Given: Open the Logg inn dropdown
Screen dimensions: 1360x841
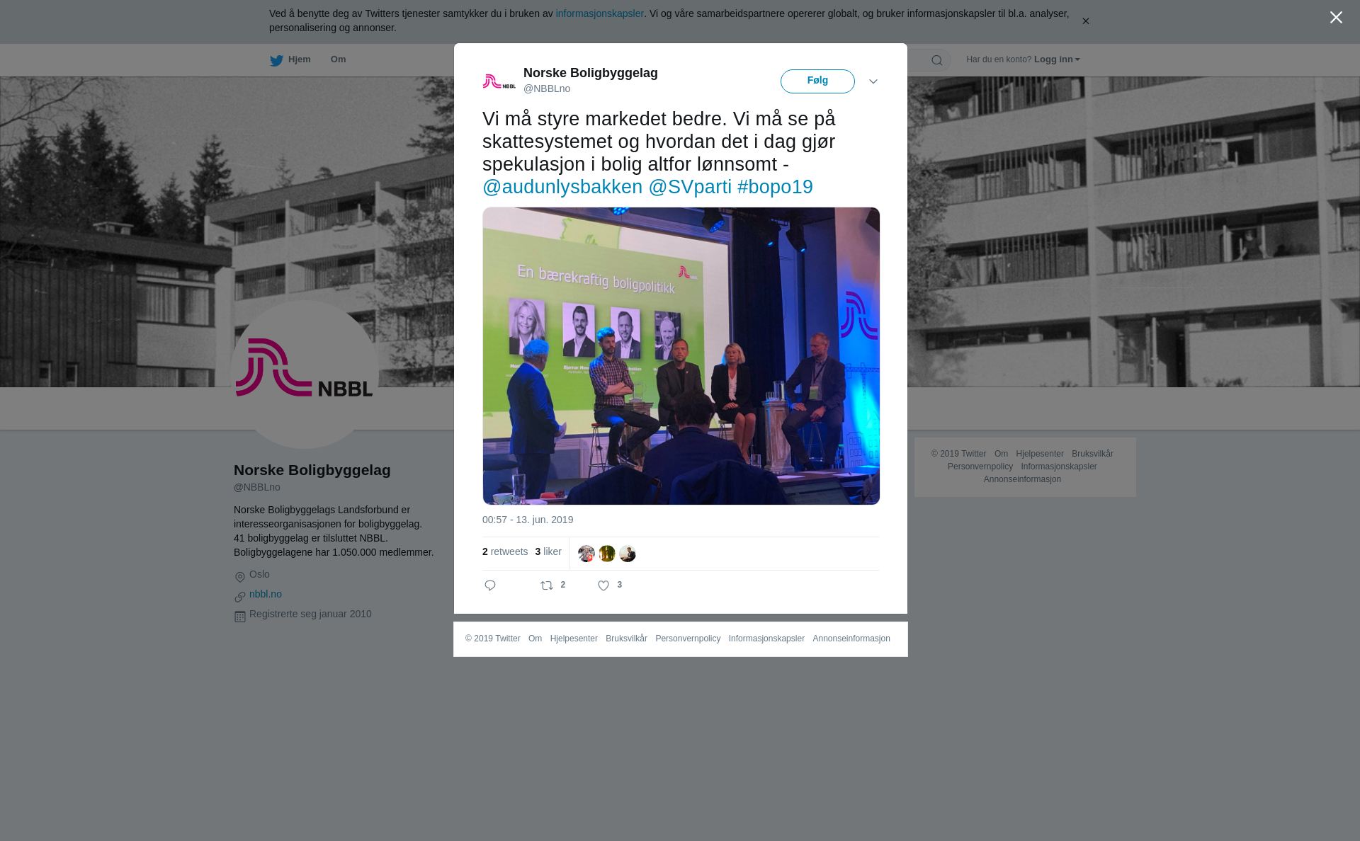Looking at the screenshot, I should click(x=1056, y=59).
